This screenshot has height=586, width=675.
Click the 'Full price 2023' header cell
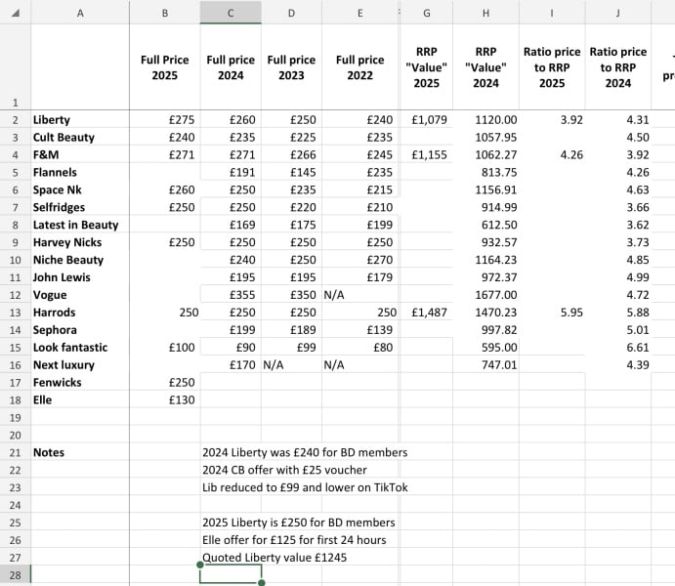[x=291, y=67]
